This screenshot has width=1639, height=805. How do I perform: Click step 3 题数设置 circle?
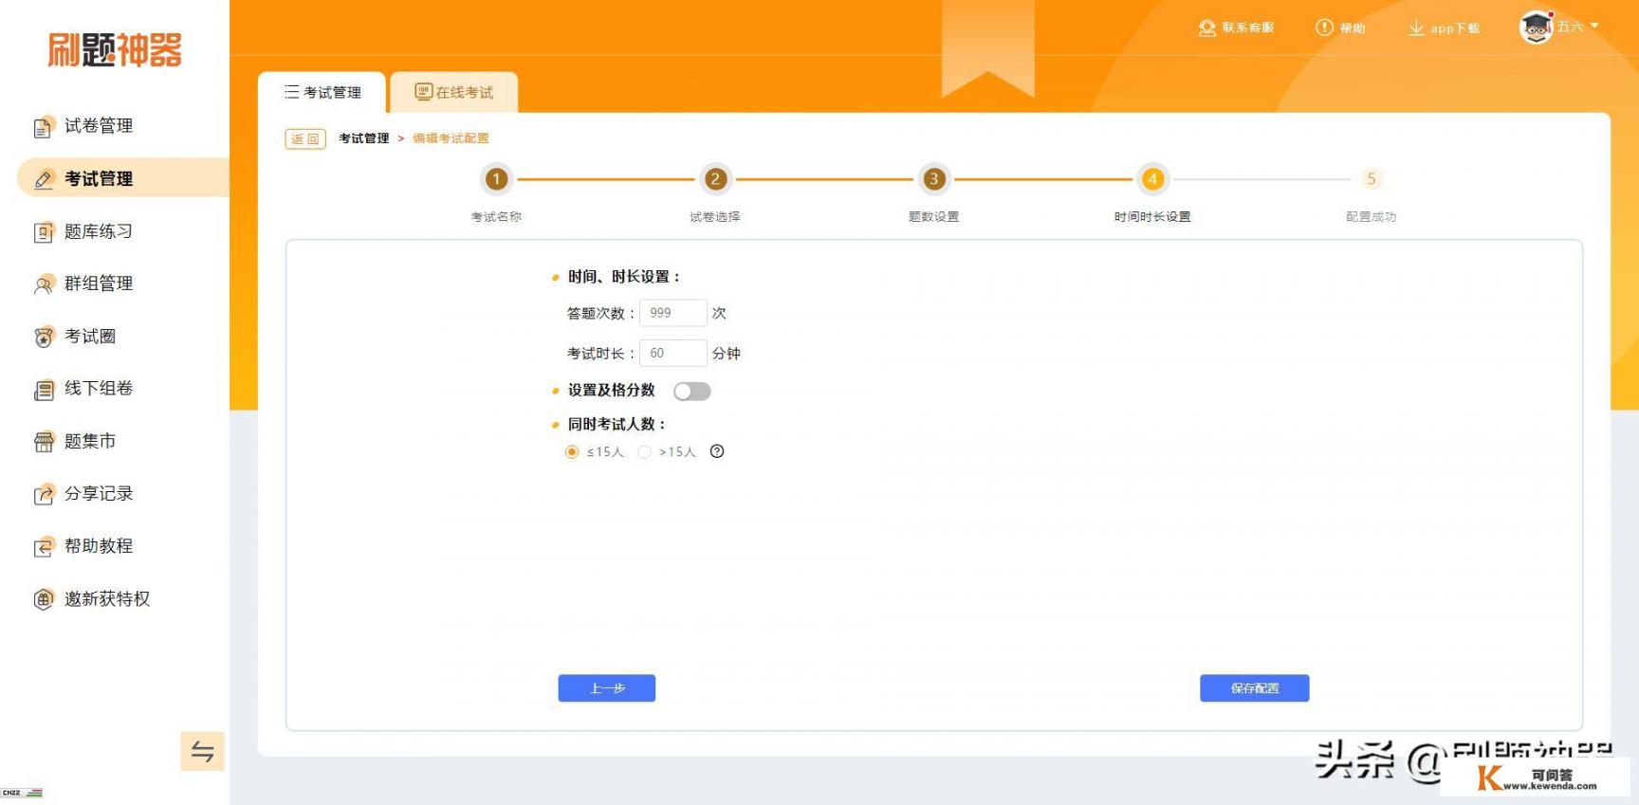(x=934, y=179)
